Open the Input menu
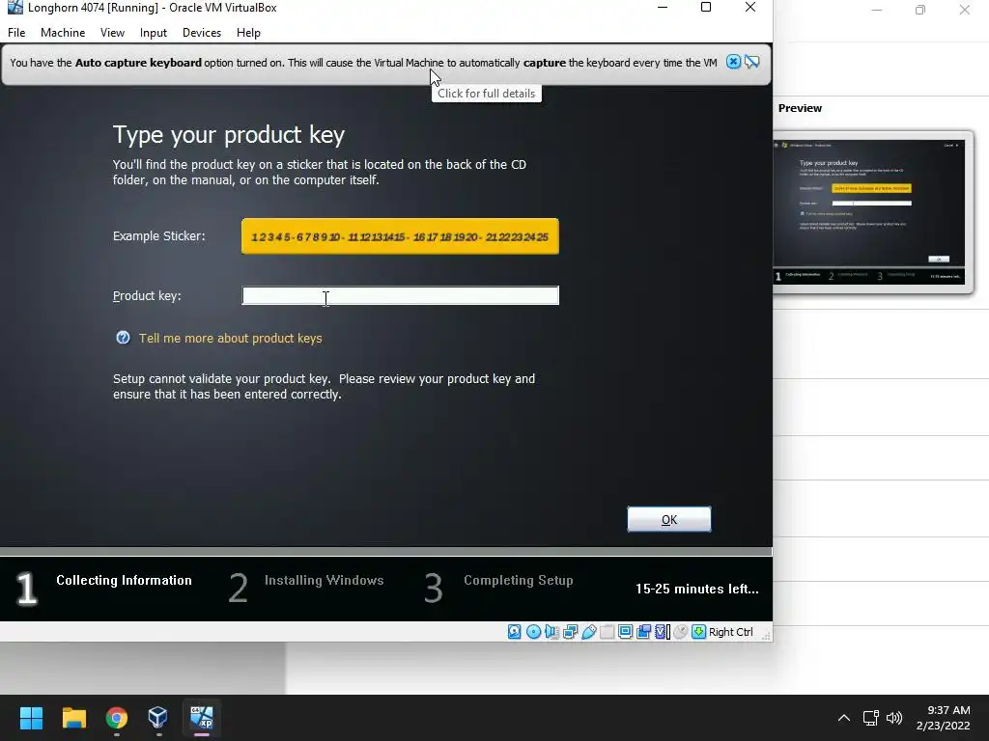Screen dimensions: 989x741 tap(154, 33)
